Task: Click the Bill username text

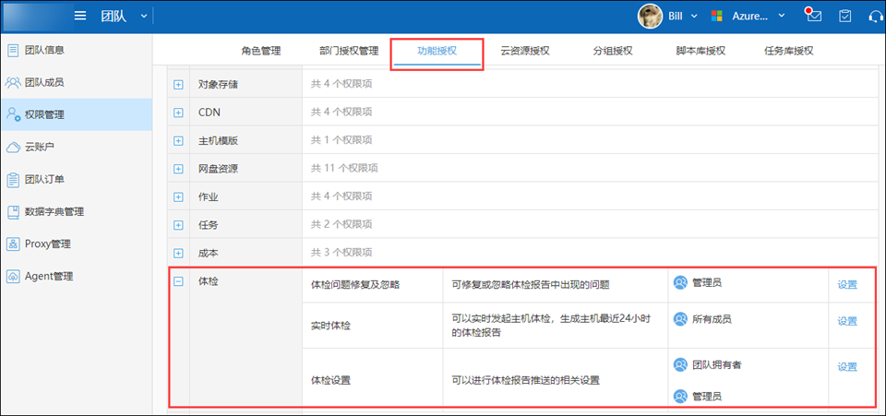Action: 676,16
